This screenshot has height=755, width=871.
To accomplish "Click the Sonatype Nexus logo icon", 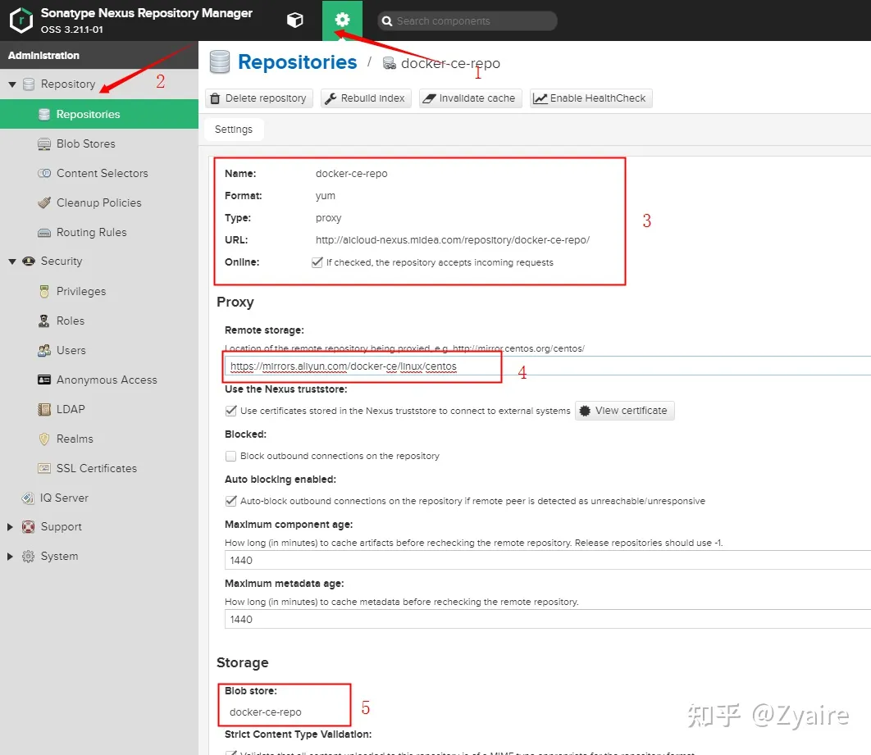I will click(x=21, y=20).
